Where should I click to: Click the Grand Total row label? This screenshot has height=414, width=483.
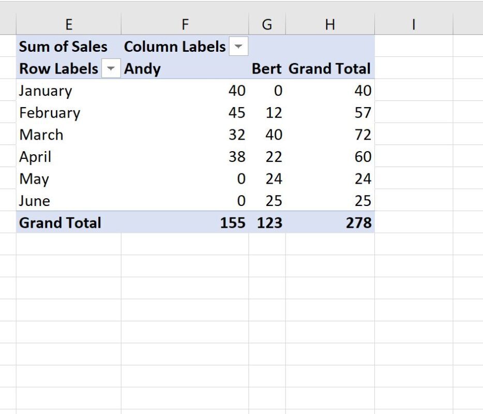click(59, 223)
